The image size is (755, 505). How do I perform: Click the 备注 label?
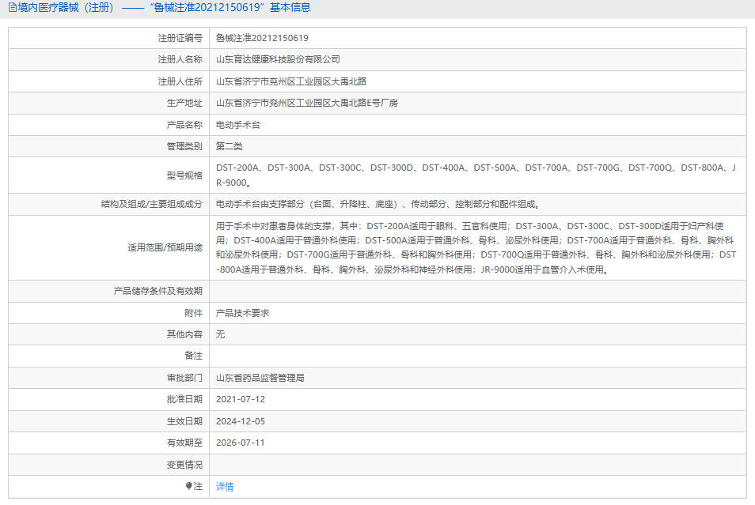tap(194, 356)
